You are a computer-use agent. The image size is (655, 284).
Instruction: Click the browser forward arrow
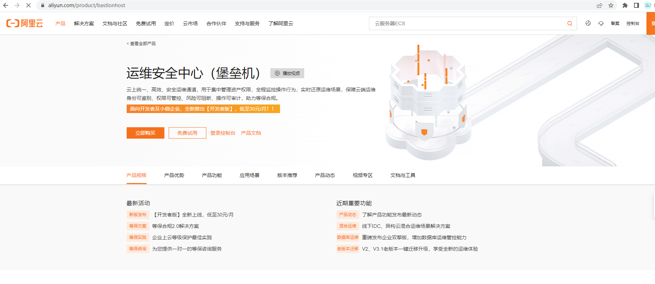(17, 5)
